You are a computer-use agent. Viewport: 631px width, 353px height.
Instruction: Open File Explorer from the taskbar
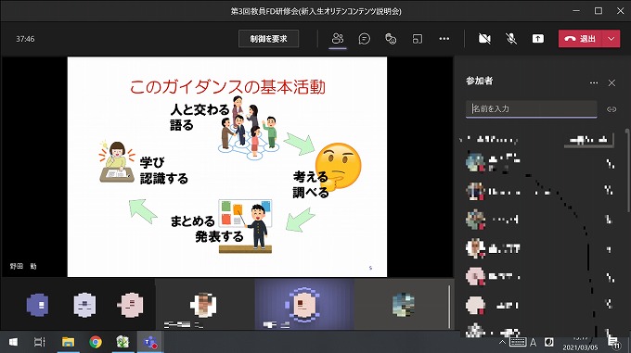click(68, 342)
